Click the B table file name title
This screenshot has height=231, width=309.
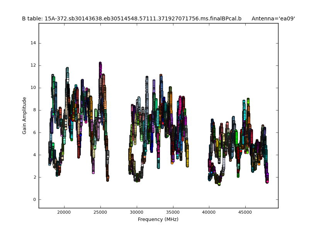tap(132, 18)
